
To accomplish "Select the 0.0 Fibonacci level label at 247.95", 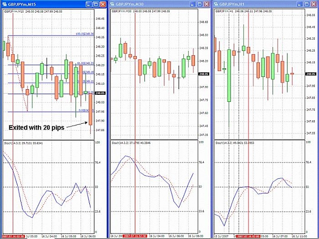I will coord(86,110).
